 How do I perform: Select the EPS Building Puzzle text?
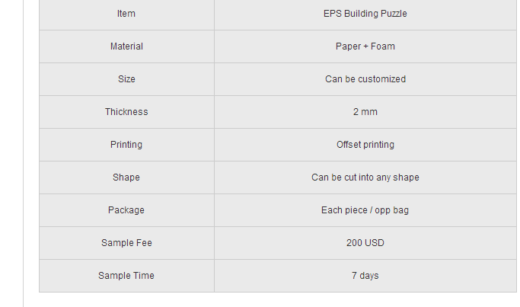pos(365,14)
